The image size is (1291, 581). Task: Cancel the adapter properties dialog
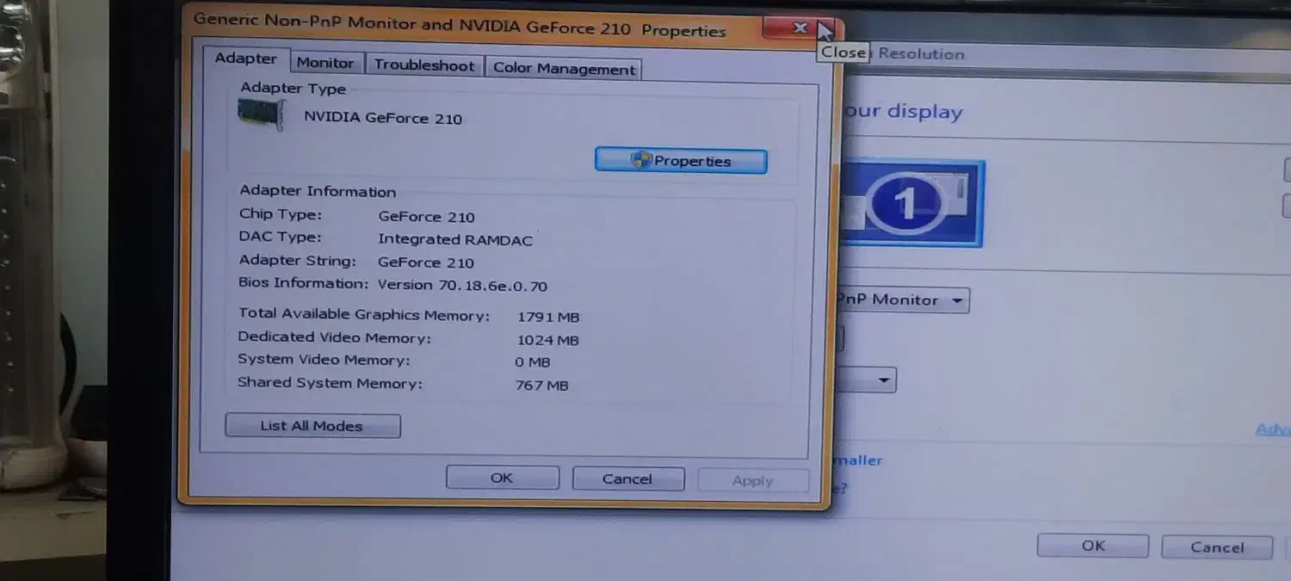pyautogui.click(x=627, y=479)
